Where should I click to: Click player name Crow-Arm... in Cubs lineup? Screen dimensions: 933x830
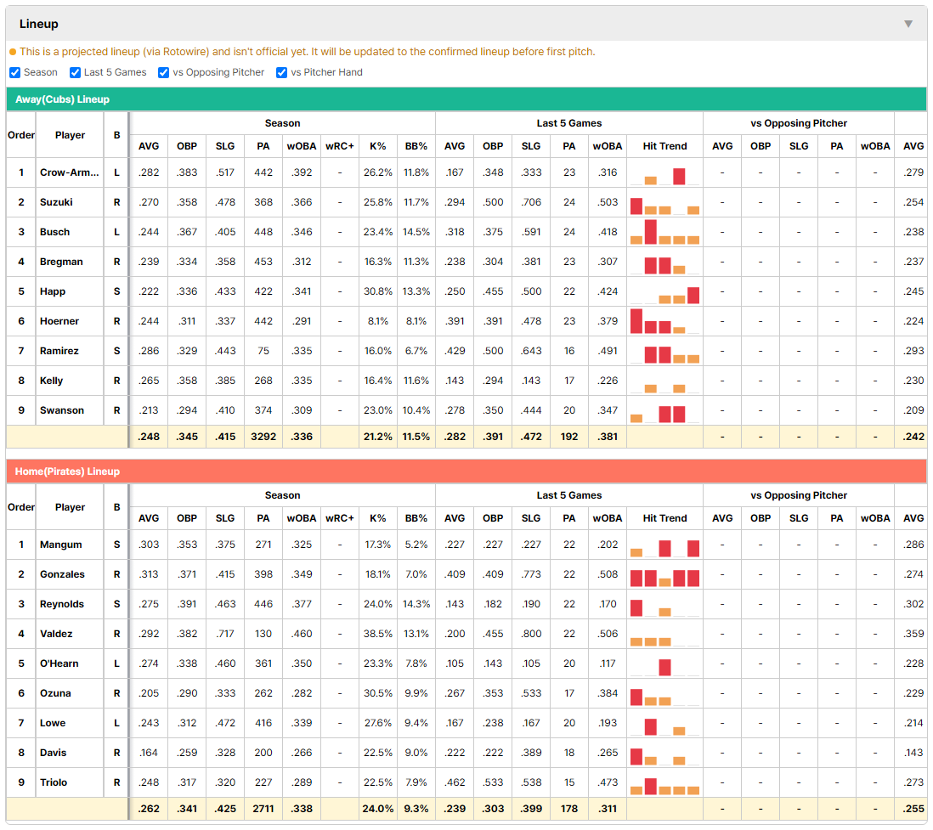coord(70,172)
